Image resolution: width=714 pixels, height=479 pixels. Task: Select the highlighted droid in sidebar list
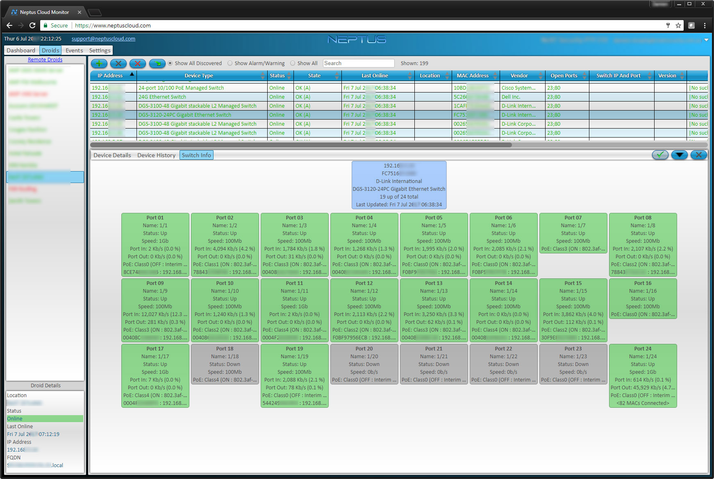pos(45,177)
